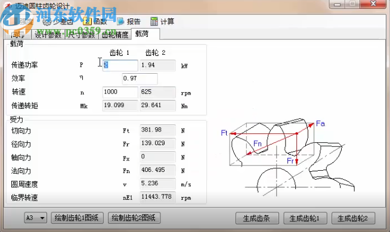The height and width of the screenshot is (232, 390).
Task: Click the Fr label in the gear diagram
Action: (x=290, y=161)
